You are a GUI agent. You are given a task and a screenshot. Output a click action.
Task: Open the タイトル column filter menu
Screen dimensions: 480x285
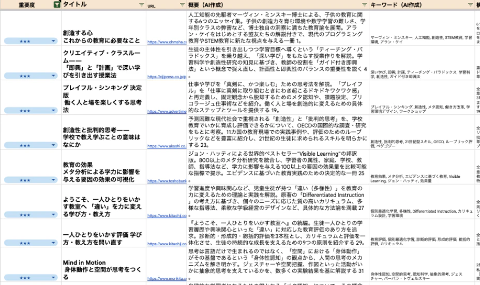pyautogui.click(x=141, y=5)
